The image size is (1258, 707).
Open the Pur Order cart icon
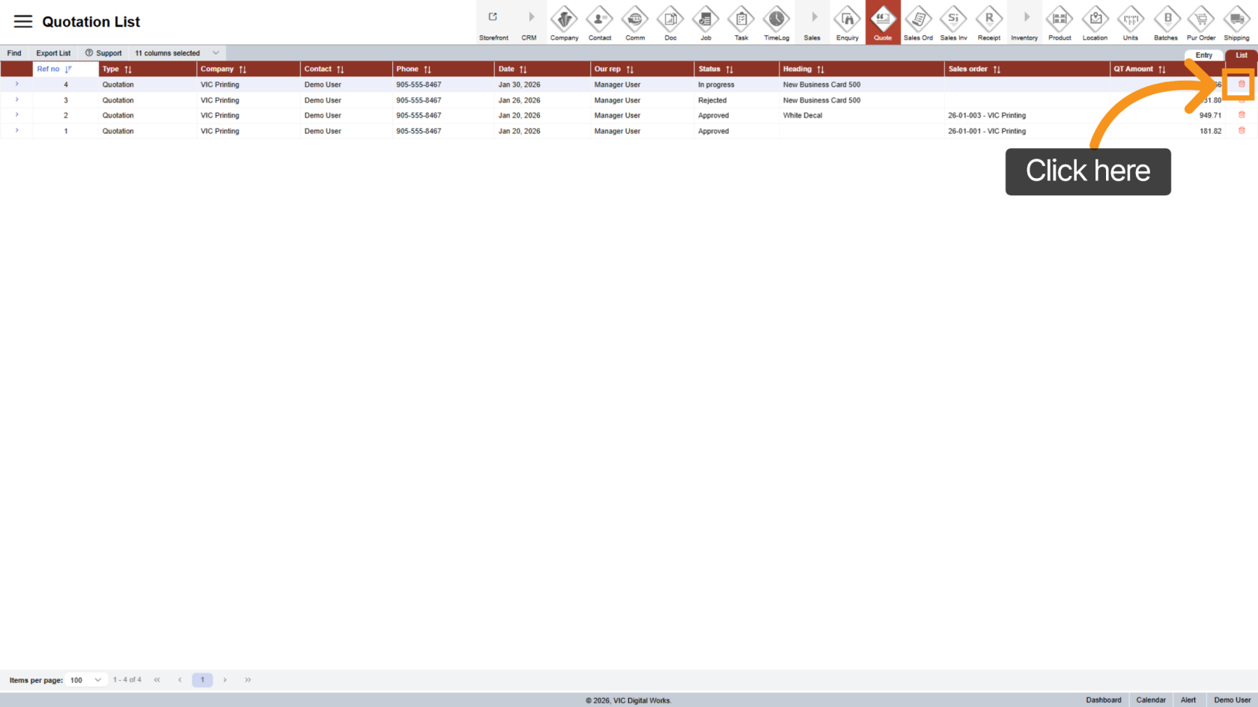[1200, 22]
